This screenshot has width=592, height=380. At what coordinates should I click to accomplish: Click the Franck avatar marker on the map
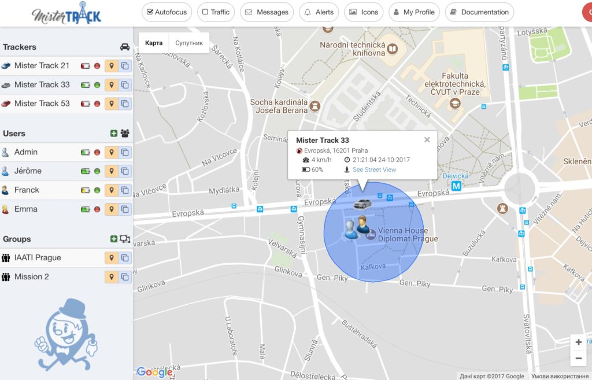[x=363, y=224]
